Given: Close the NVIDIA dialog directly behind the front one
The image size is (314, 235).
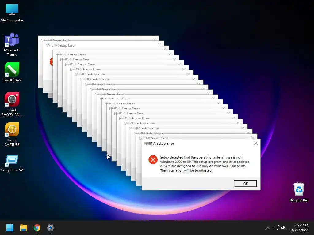Looking at the screenshot, I should 253,138.
